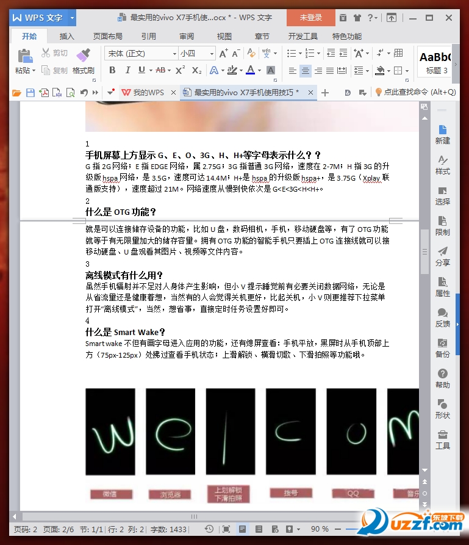Viewport: 469px width, 545px height.
Task: Click the zoom out minus control
Action: [x=338, y=529]
